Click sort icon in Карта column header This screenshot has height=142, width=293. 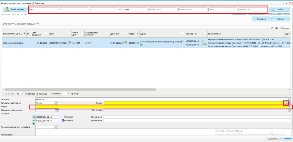tap(136, 34)
